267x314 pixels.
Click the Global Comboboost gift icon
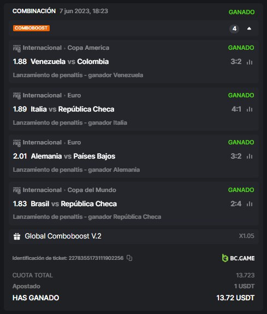(17, 236)
